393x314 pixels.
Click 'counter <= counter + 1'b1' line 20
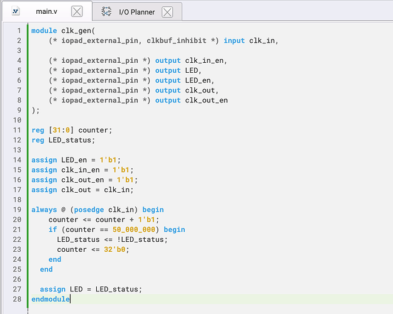(102, 220)
